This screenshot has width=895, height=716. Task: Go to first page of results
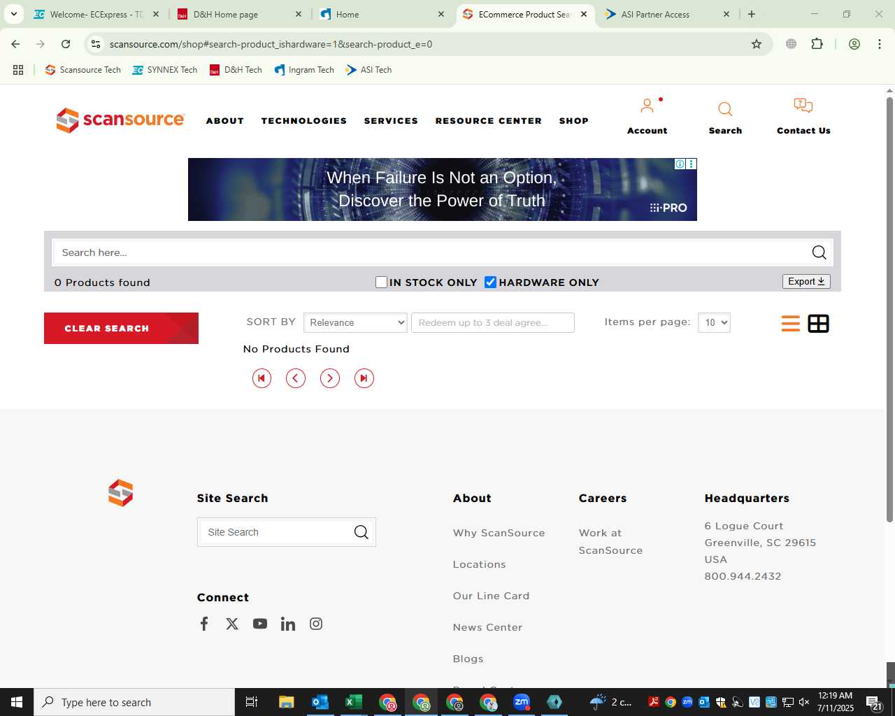[262, 378]
